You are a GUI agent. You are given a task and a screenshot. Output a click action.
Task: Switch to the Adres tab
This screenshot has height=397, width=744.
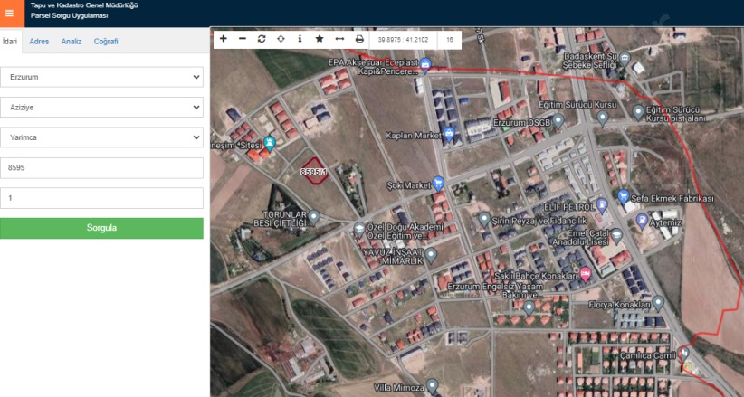(39, 42)
